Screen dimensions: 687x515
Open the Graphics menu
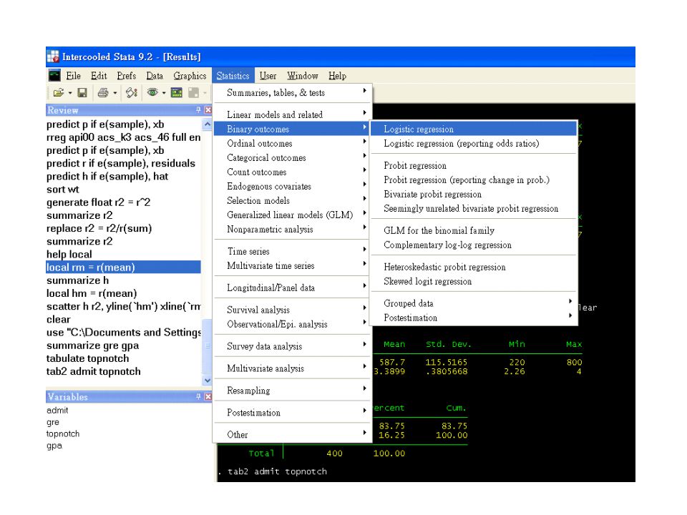coord(190,76)
